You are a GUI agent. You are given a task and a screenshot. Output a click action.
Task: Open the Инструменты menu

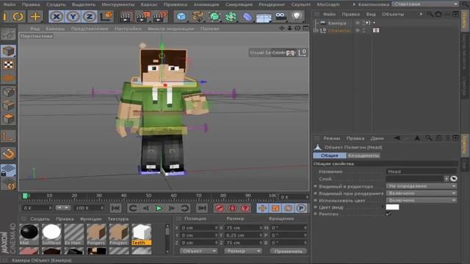pyautogui.click(x=118, y=4)
